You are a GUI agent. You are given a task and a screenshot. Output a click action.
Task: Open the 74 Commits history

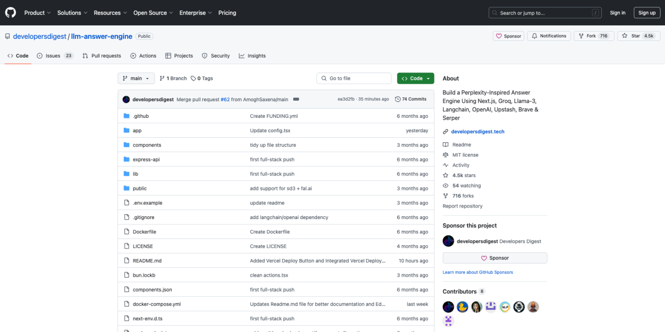[x=411, y=99]
